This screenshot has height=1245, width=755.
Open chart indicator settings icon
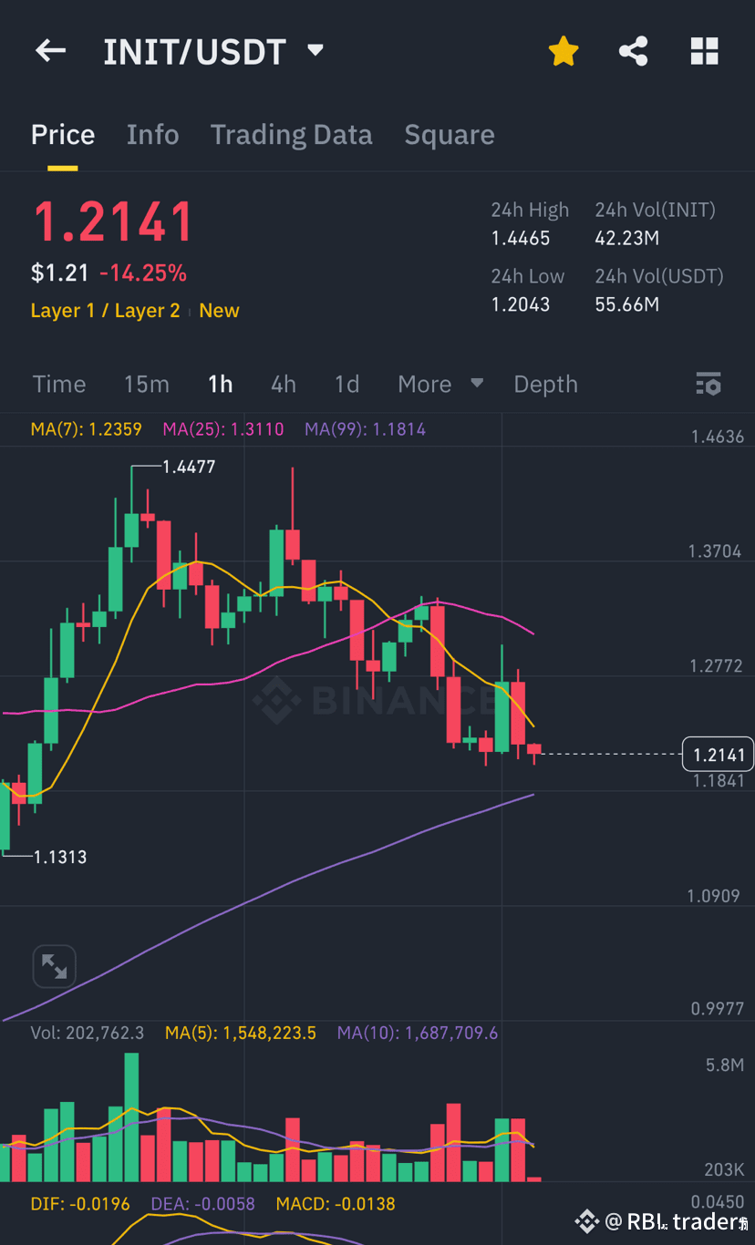pyautogui.click(x=708, y=384)
